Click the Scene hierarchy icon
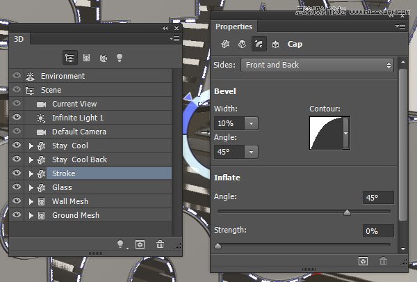Viewport: 417px width, 282px height. pyautogui.click(x=30, y=91)
